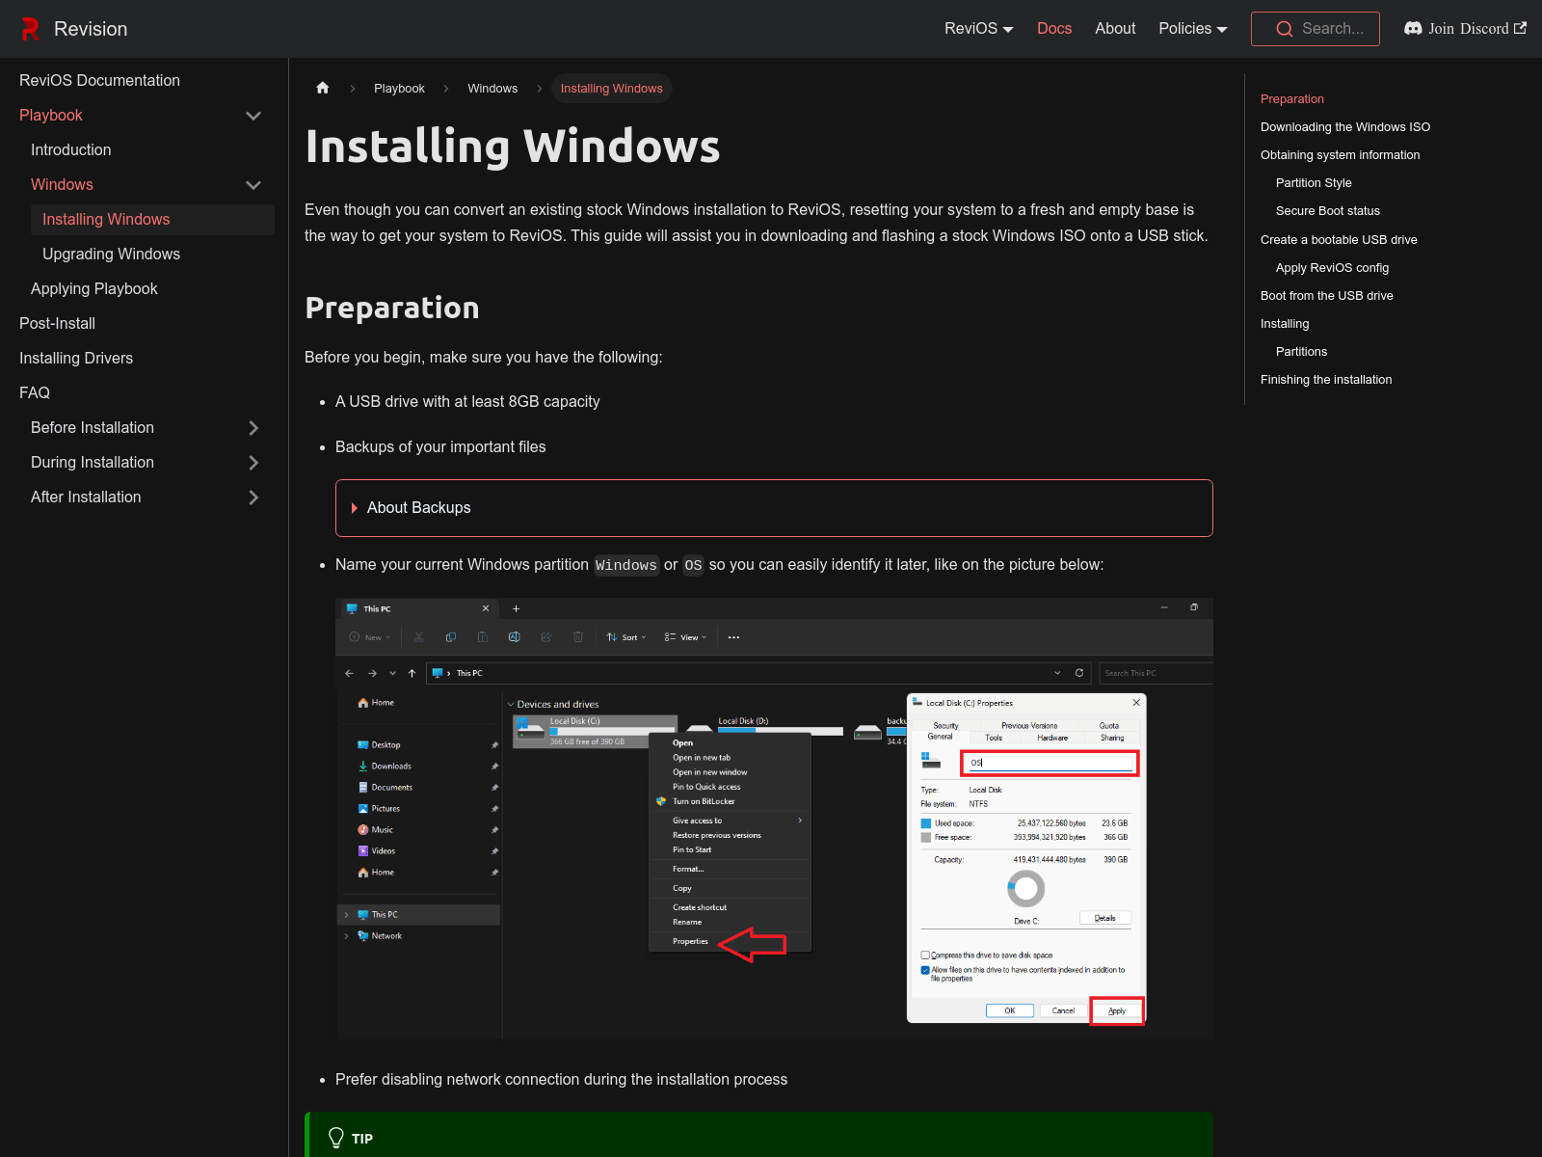Image resolution: width=1542 pixels, height=1157 pixels.
Task: Collapse the Windows sidebar category
Action: [253, 185]
